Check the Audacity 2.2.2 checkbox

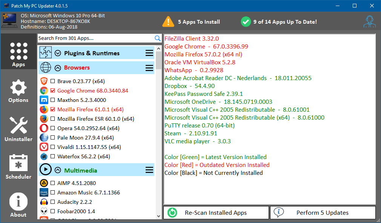(x=52, y=202)
